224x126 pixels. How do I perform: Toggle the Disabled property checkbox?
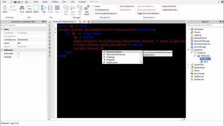point(19,57)
